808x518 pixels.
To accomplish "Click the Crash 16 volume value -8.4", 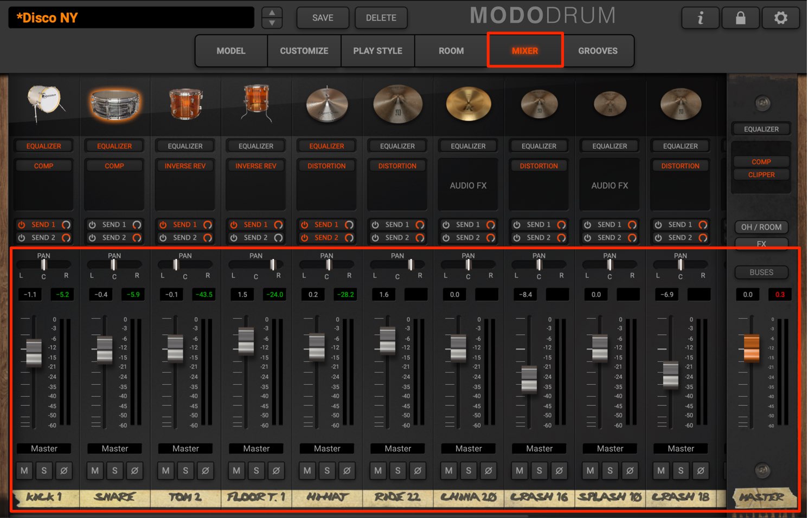I will 525,294.
